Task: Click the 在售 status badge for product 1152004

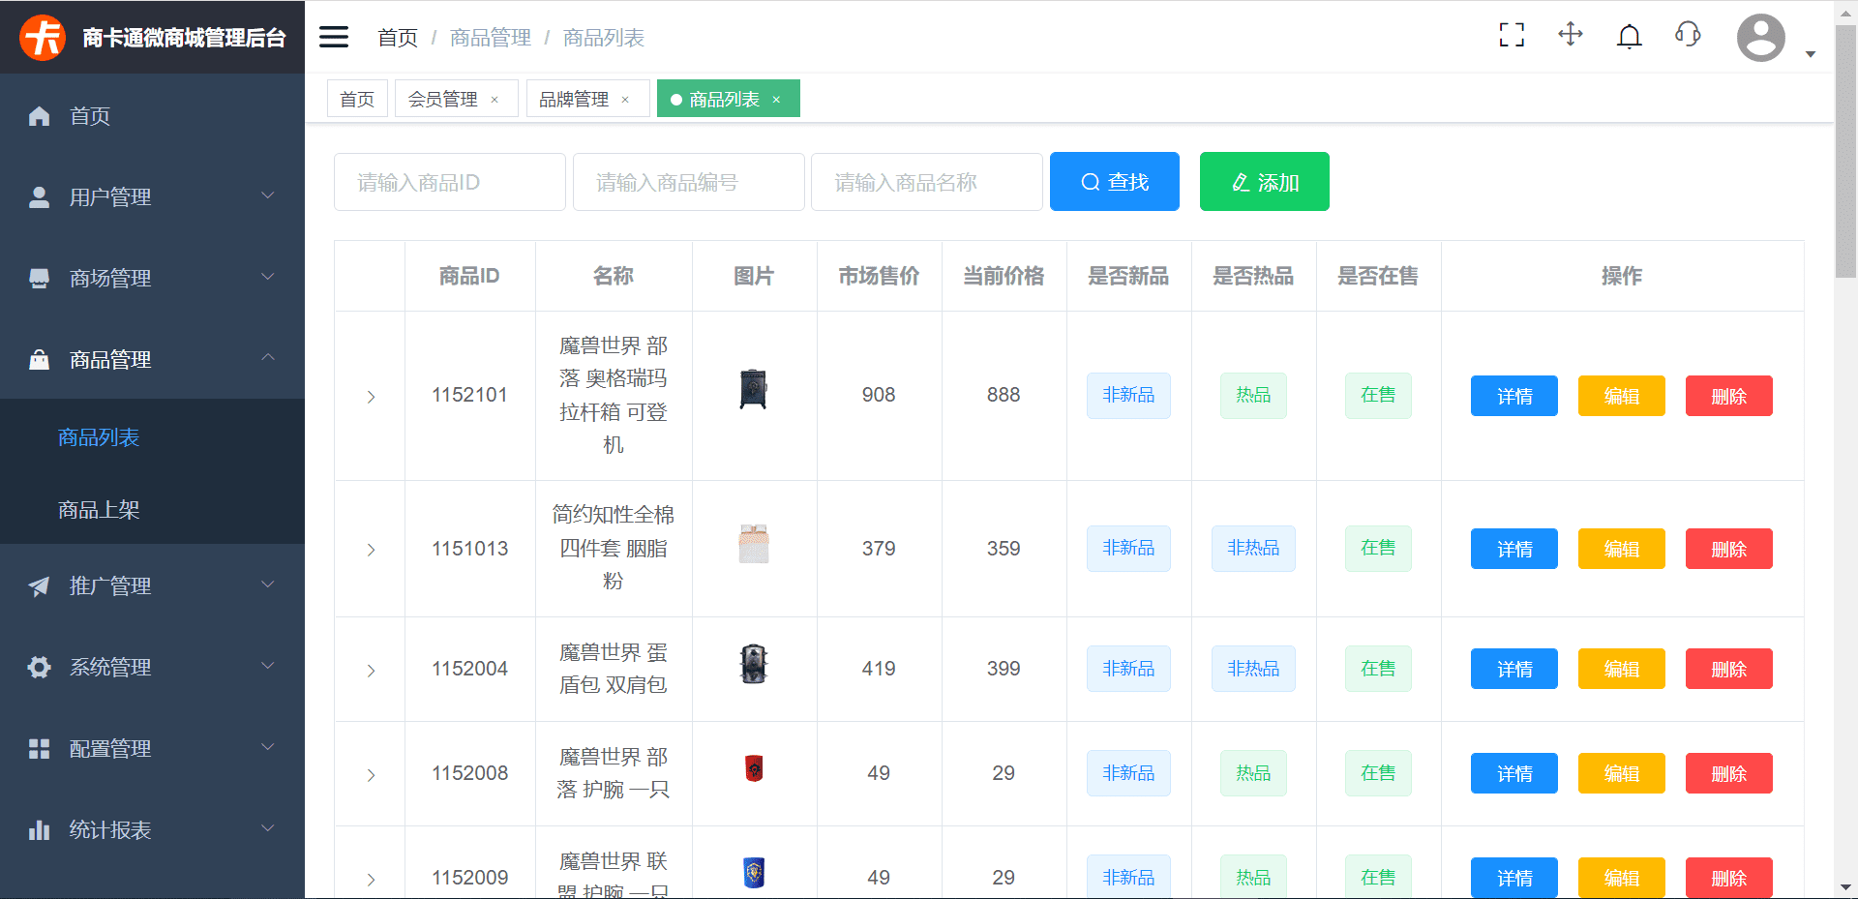Action: pyautogui.click(x=1378, y=668)
